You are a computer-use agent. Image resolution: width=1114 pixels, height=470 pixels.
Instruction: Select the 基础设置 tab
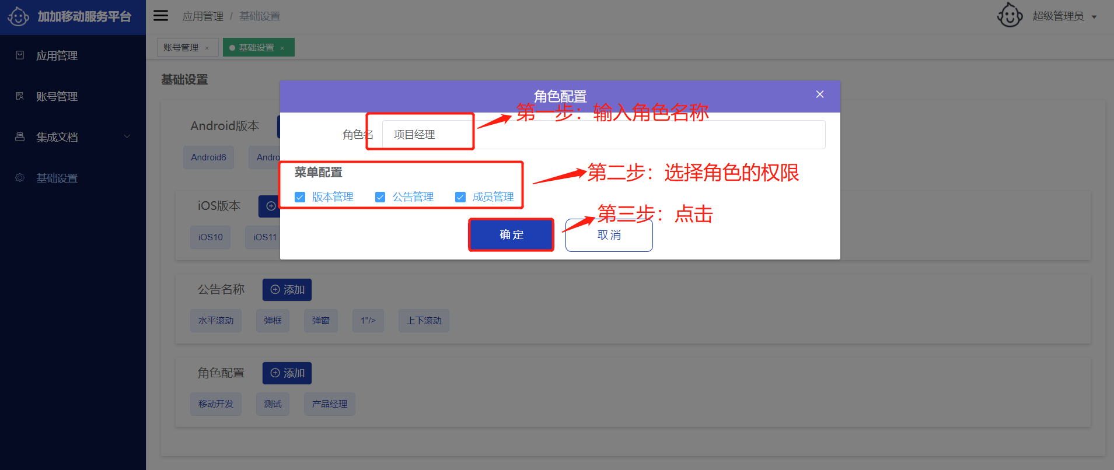256,47
